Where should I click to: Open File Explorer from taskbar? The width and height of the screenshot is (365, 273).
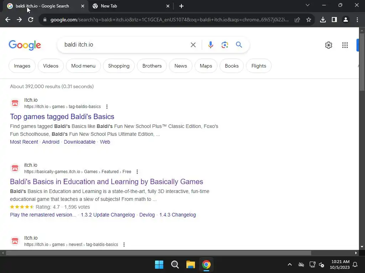[190, 264]
